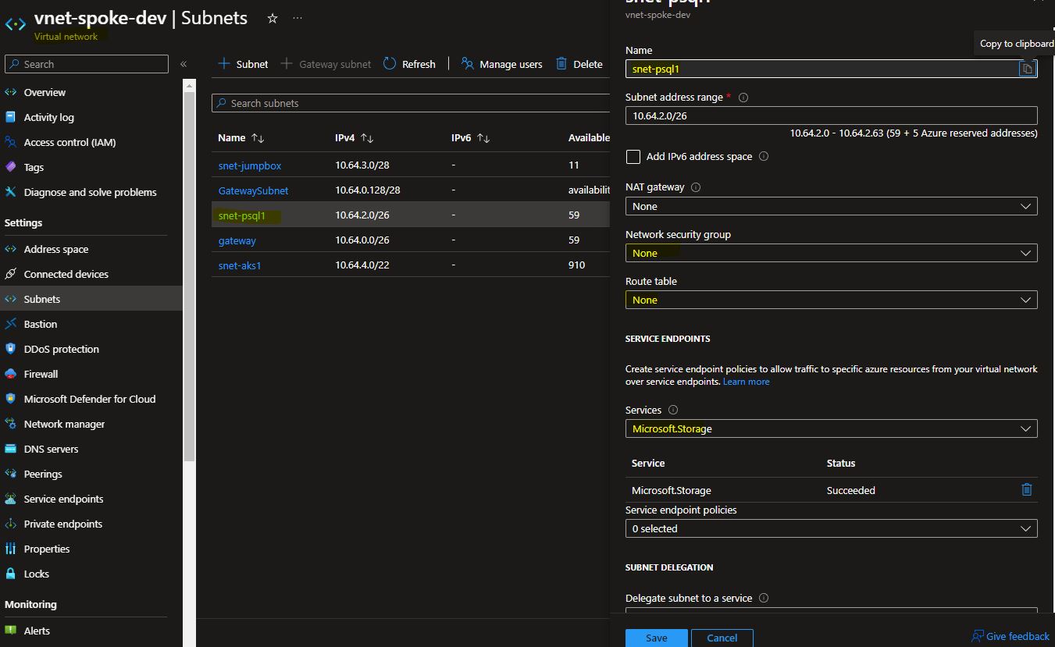This screenshot has width=1055, height=647.
Task: Sort subnets by IPv4 column arrows
Action: coord(367,138)
